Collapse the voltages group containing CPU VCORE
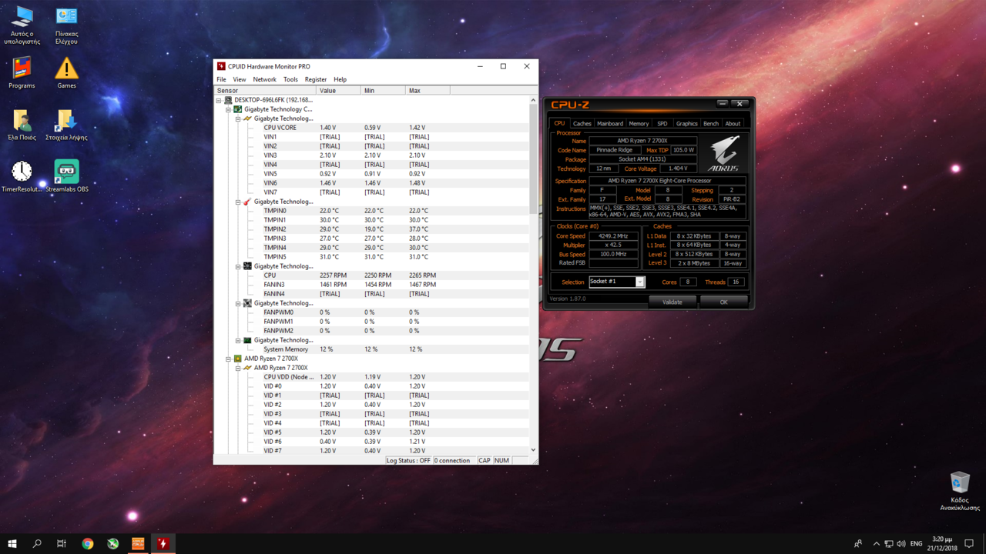Viewport: 986px width, 554px height. click(238, 118)
